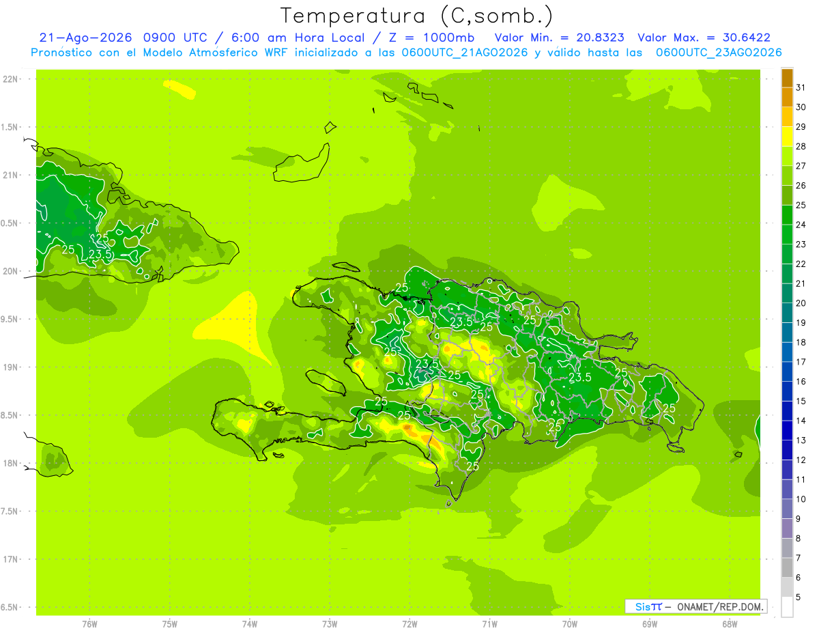Click the dark blue 13 degree legend swatch
Viewport: 819px width, 633px height.
click(787, 430)
